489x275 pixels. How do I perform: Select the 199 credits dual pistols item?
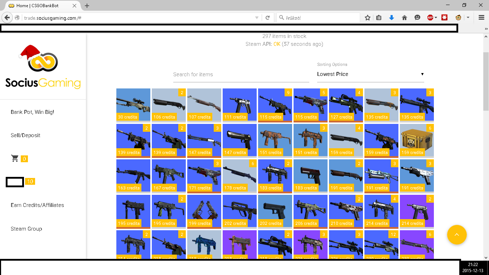tap(204, 212)
